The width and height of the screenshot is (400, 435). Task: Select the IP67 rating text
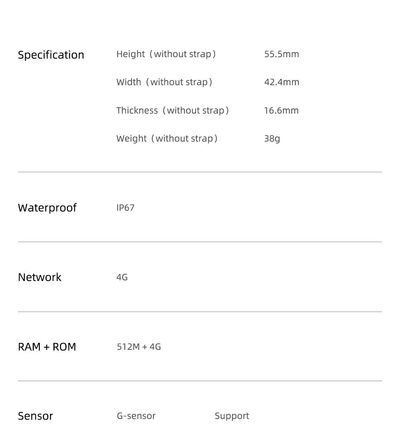(125, 207)
